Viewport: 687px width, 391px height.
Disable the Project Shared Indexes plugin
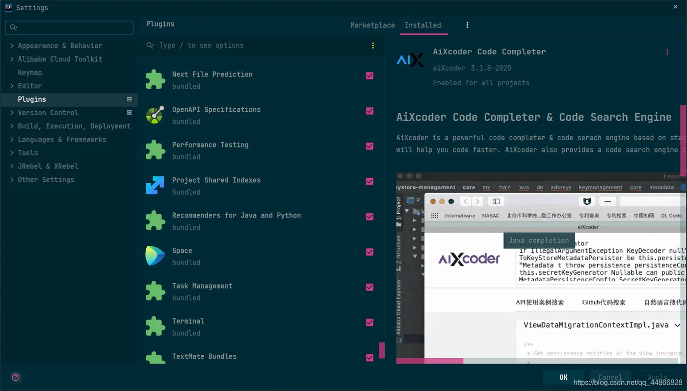(370, 181)
